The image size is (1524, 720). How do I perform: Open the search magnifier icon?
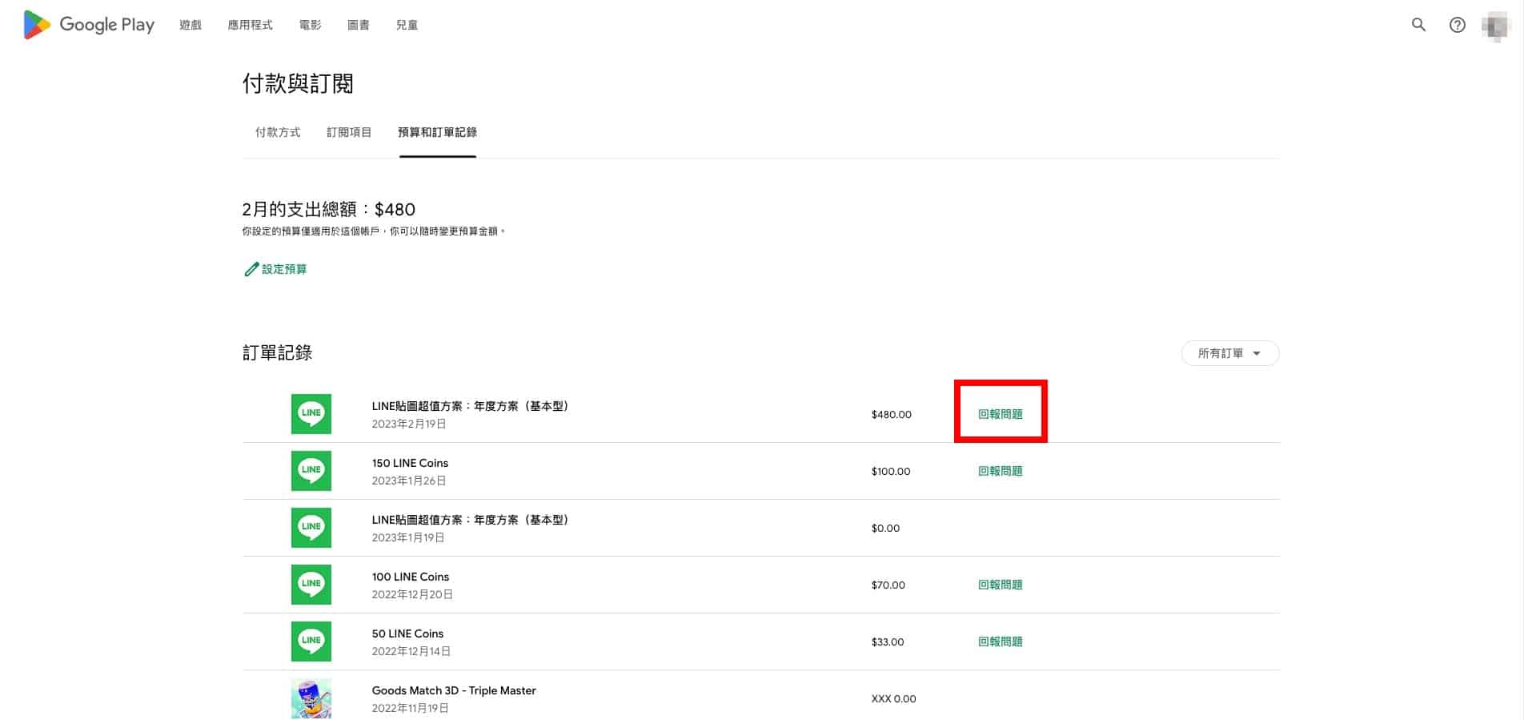click(x=1418, y=25)
